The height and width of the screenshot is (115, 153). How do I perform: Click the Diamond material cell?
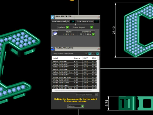pyautogui.click(x=86, y=32)
